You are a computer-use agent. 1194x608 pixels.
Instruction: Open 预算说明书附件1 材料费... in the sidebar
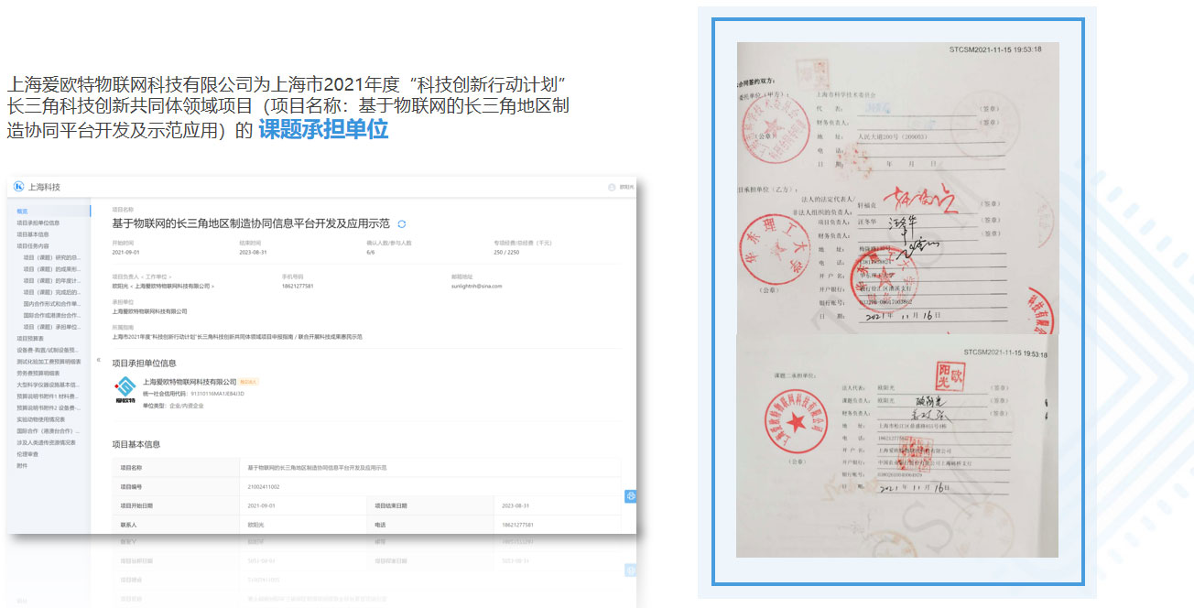(x=48, y=396)
